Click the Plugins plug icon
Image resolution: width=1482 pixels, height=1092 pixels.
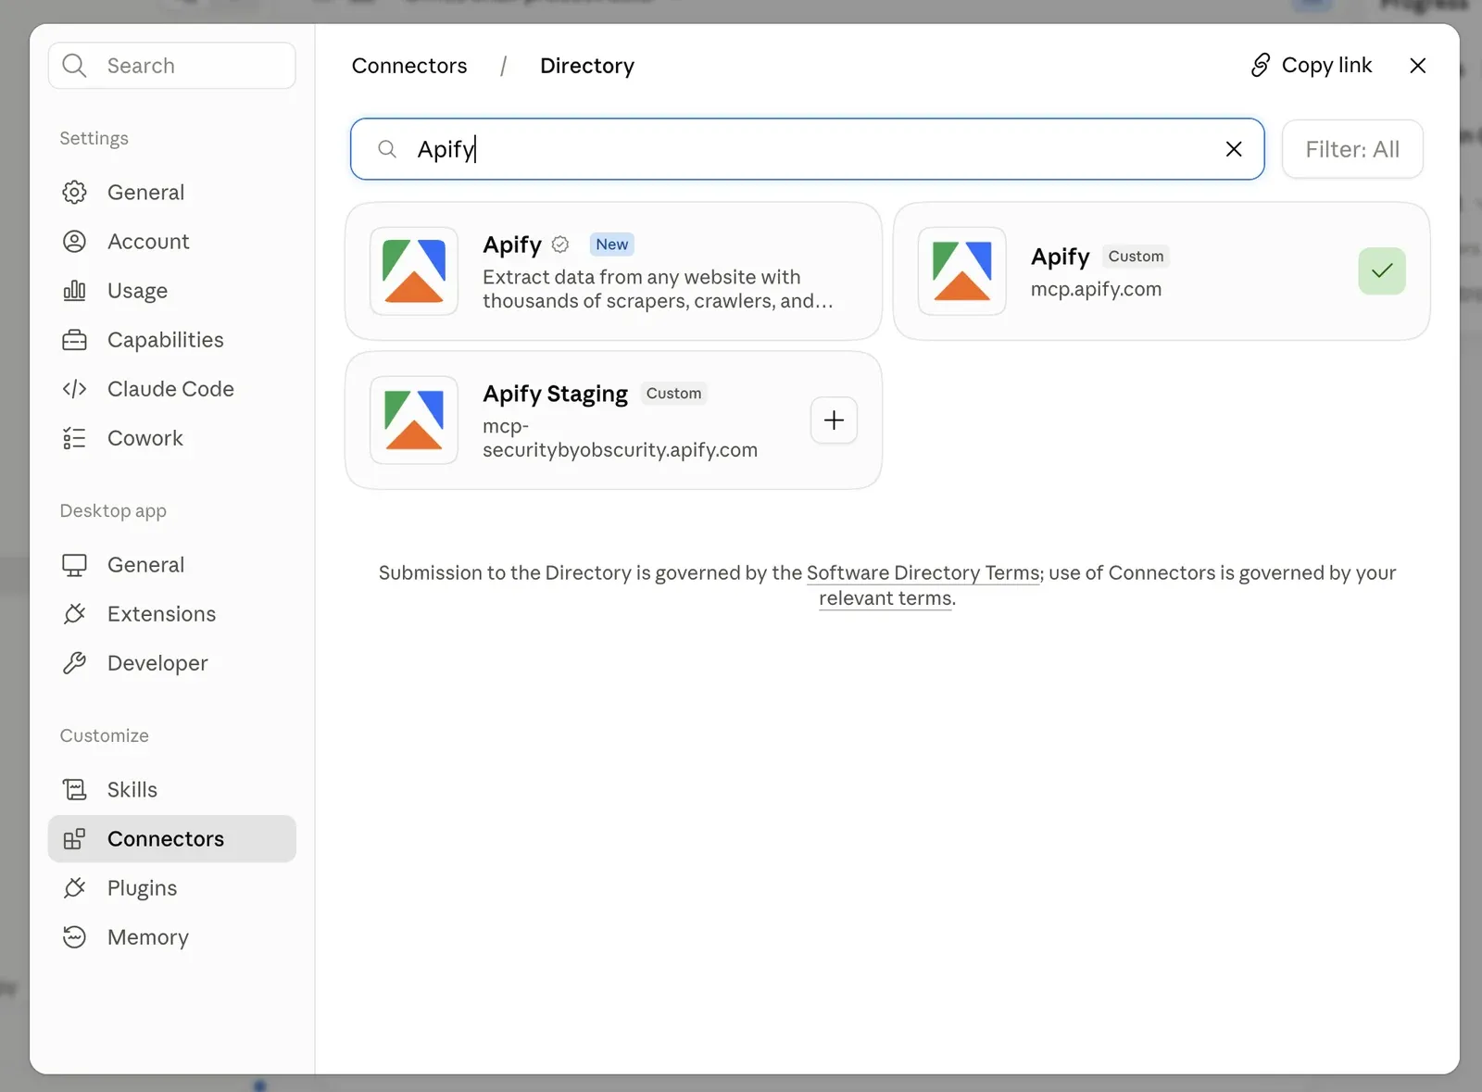(74, 888)
